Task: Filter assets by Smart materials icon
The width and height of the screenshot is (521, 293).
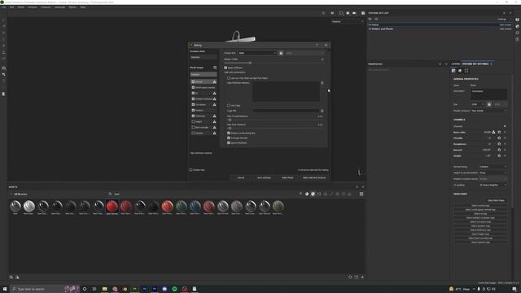Action: pos(313,194)
